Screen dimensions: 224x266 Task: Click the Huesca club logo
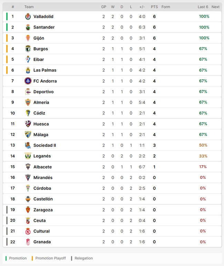click(28, 124)
